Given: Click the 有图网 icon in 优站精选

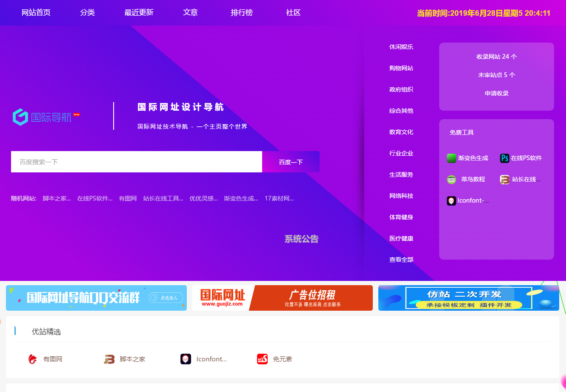Looking at the screenshot, I should [x=33, y=359].
